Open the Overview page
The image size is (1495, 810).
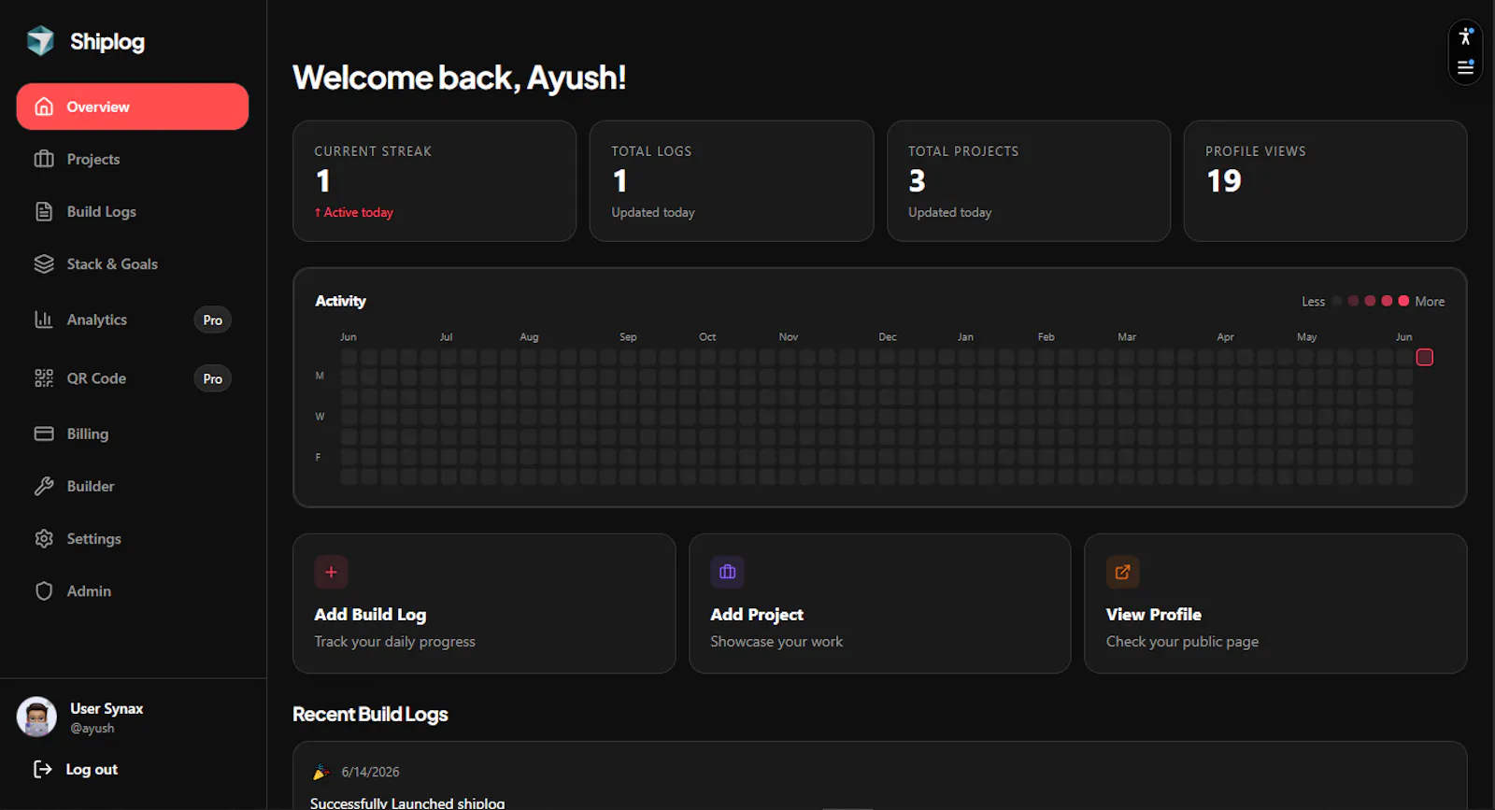(x=133, y=107)
